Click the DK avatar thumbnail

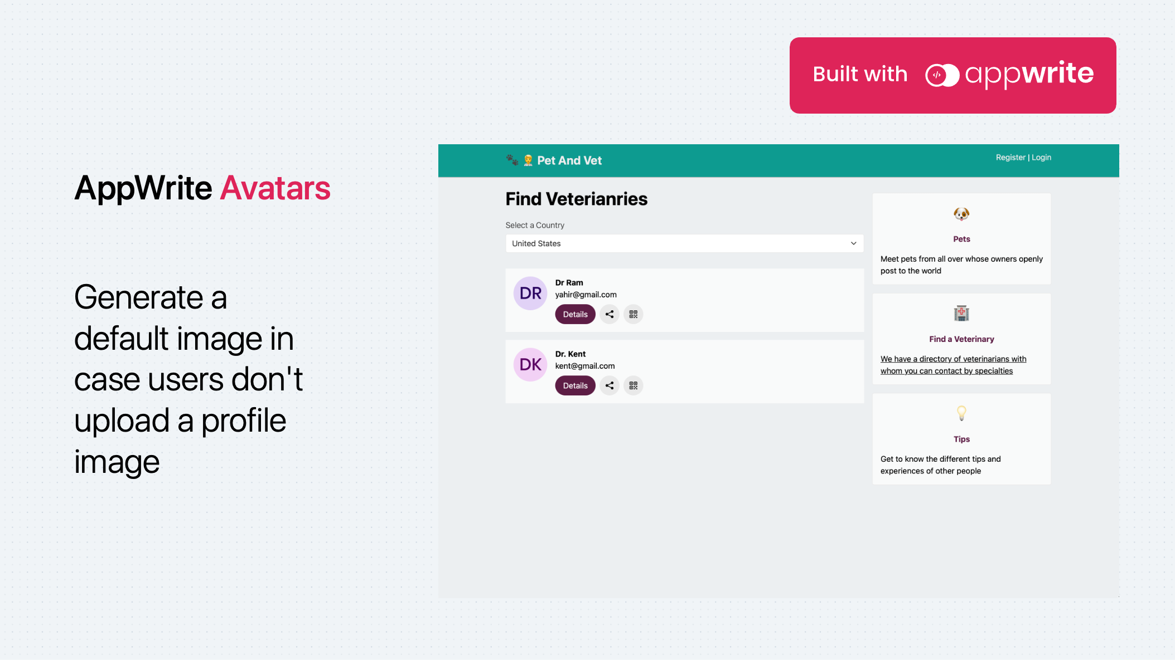coord(530,365)
